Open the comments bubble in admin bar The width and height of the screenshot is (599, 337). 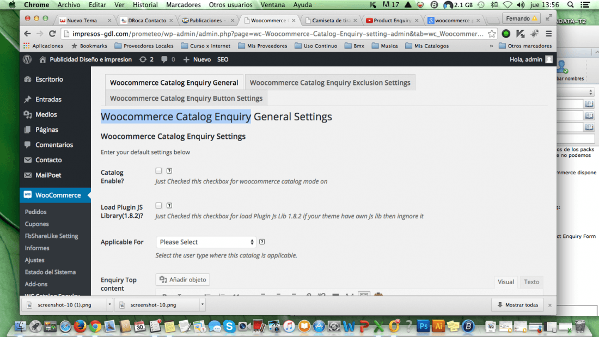168,59
